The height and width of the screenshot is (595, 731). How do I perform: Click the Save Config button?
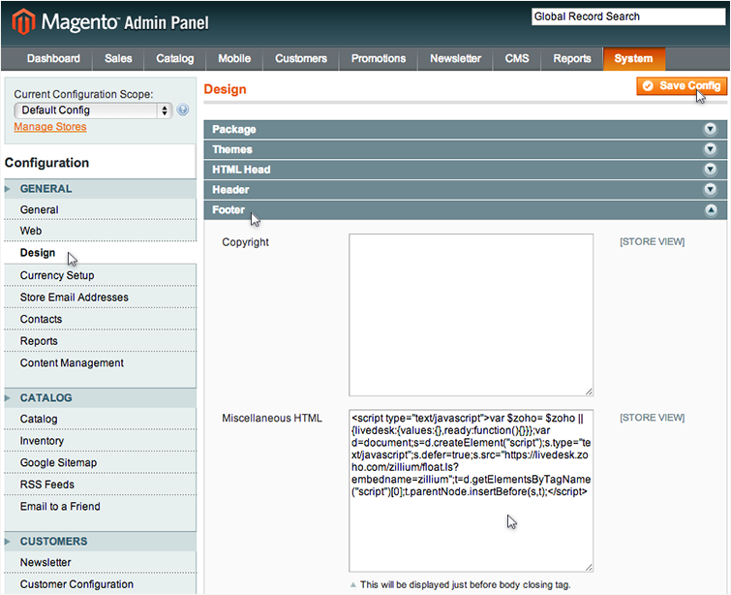click(681, 86)
